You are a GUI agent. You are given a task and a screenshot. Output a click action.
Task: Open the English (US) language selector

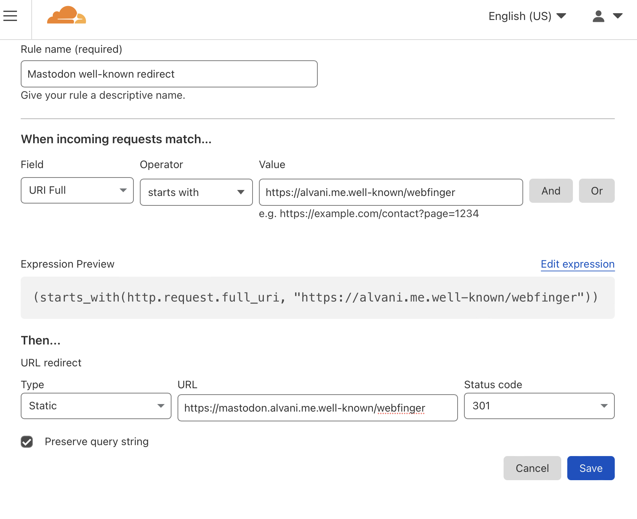[527, 16]
